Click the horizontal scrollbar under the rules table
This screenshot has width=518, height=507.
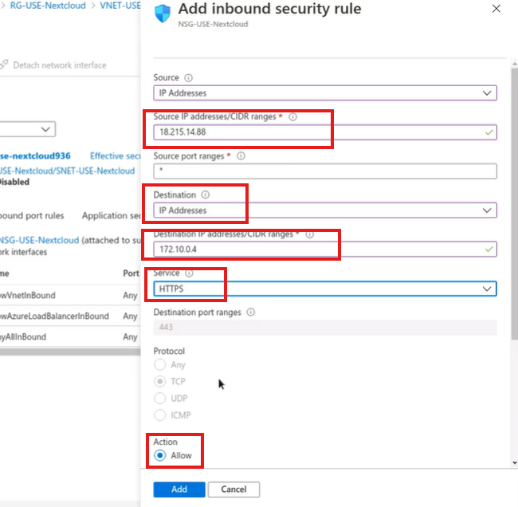[70, 352]
